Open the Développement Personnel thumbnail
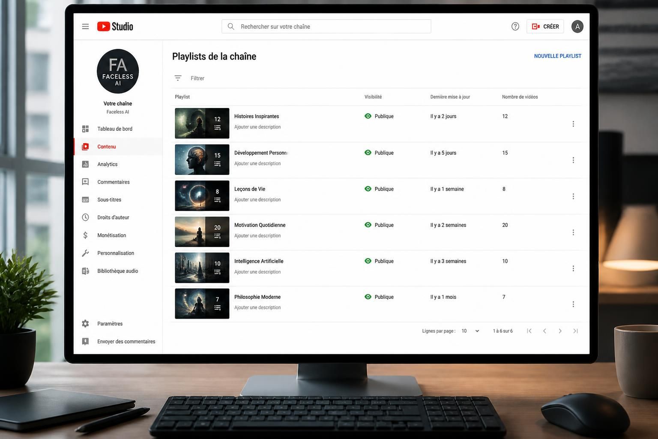 click(202, 159)
